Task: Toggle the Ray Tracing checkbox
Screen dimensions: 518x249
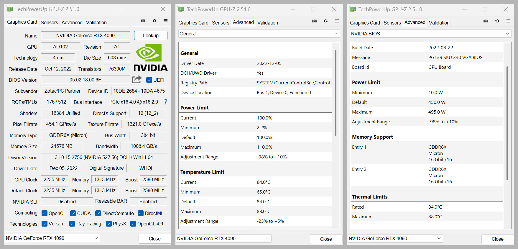Action: coord(72,224)
